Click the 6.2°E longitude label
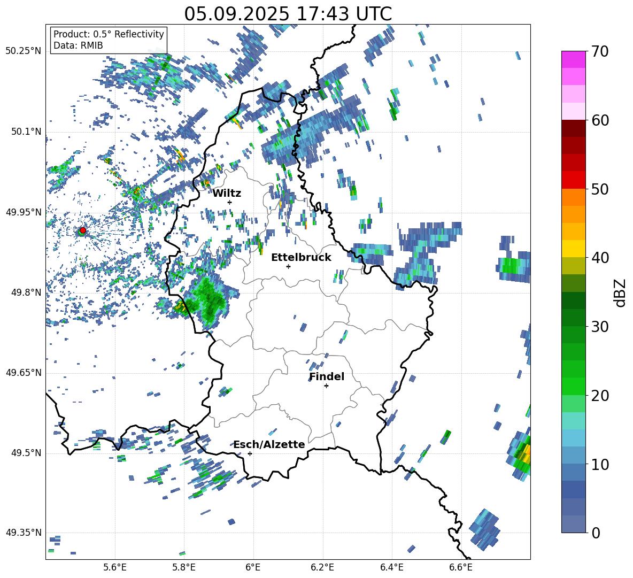The height and width of the screenshot is (578, 633). point(322,567)
